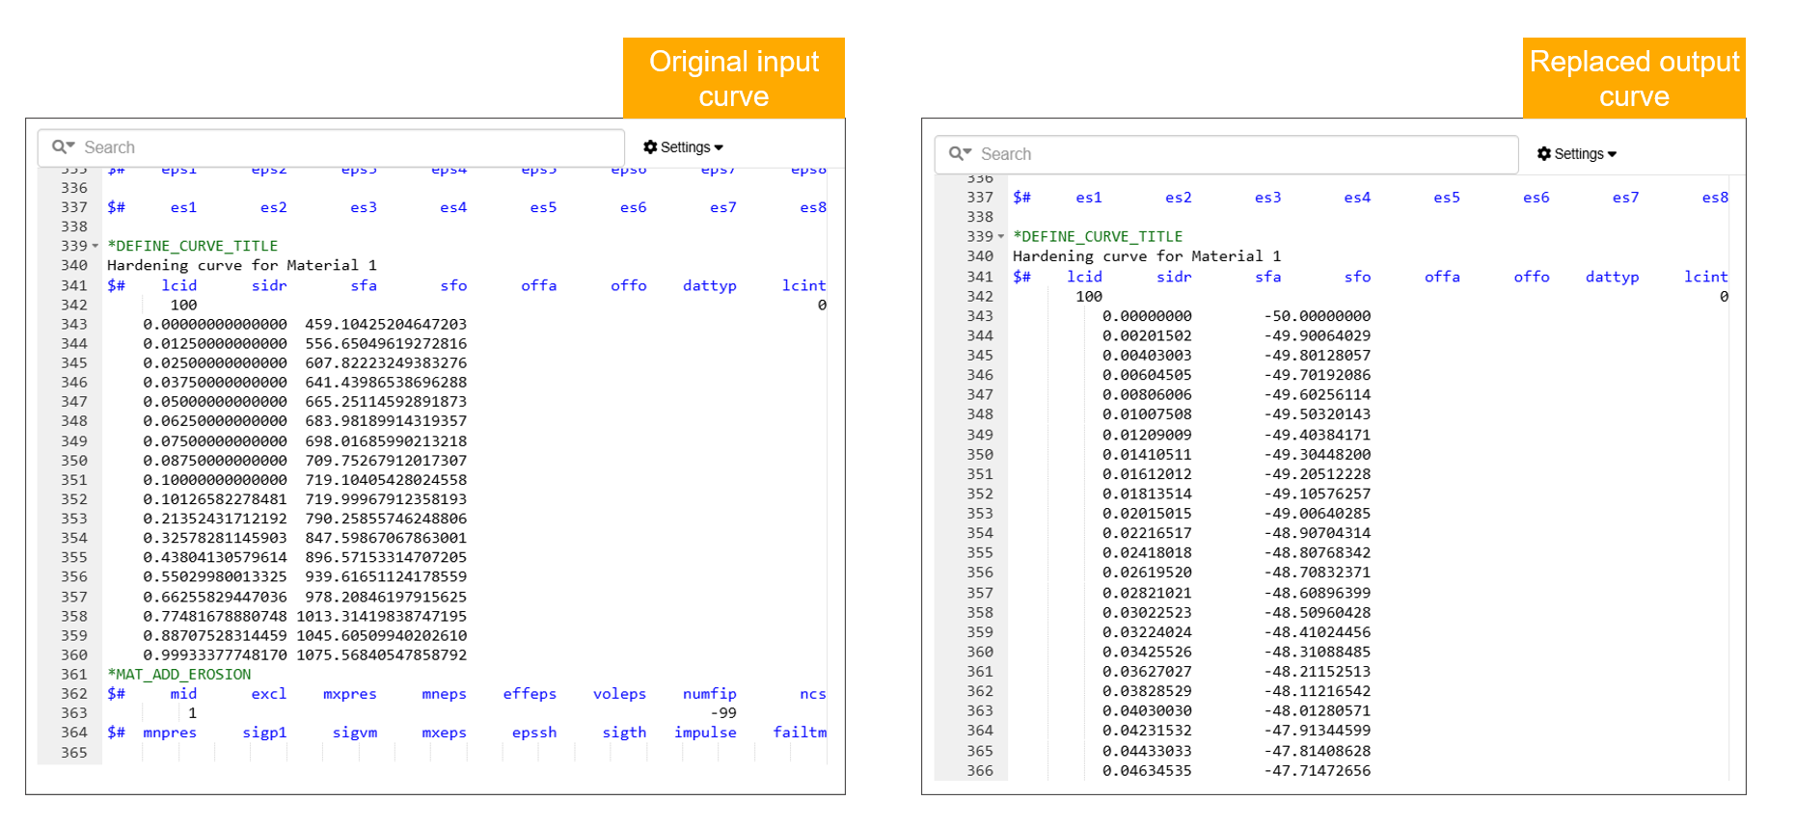
Task: Place the cursor on the 459.10425204647203 value
Action: coord(386,325)
